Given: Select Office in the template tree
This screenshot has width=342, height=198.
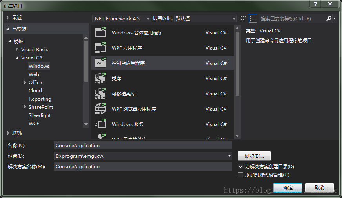Looking at the screenshot, I should pyautogui.click(x=35, y=82).
